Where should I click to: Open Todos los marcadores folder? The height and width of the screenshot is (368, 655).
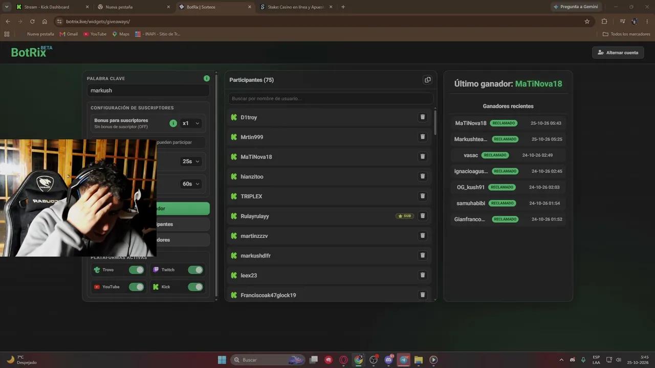click(626, 34)
